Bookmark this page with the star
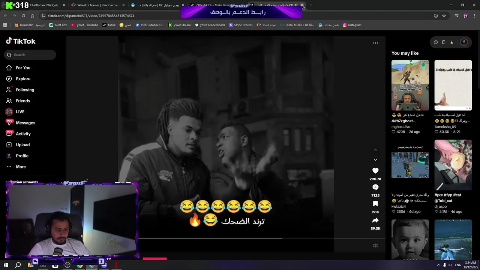Screen dimensions: 480x270 444,16
